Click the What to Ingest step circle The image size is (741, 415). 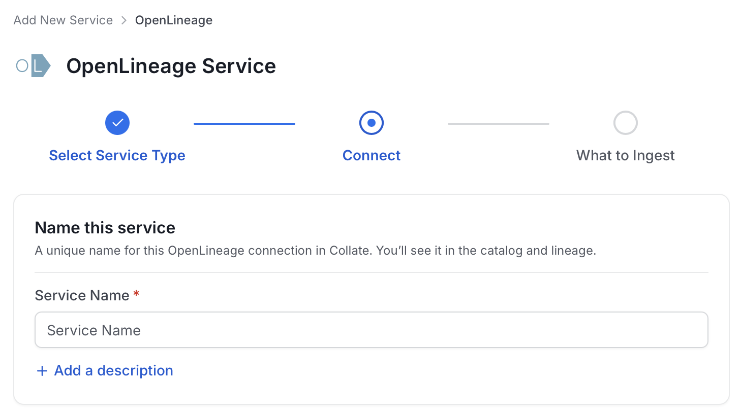pos(626,123)
